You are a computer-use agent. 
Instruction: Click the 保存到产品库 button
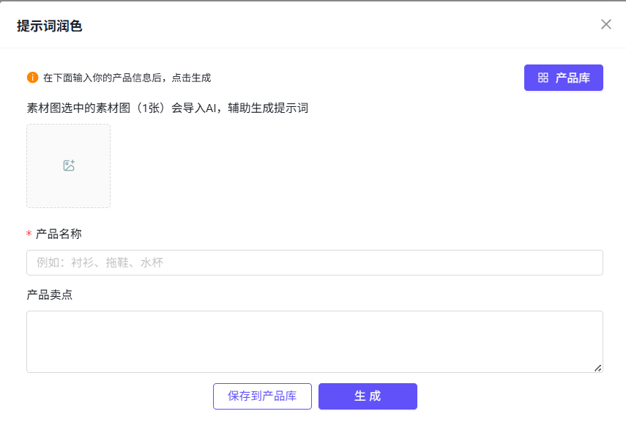point(262,396)
